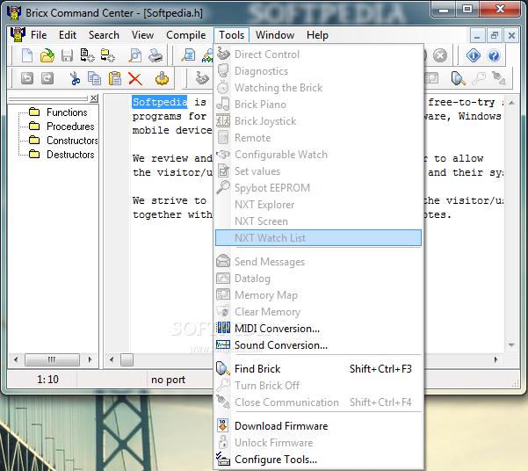528x471 pixels.
Task: Click the Find in document toolbar icon
Action: tap(188, 55)
